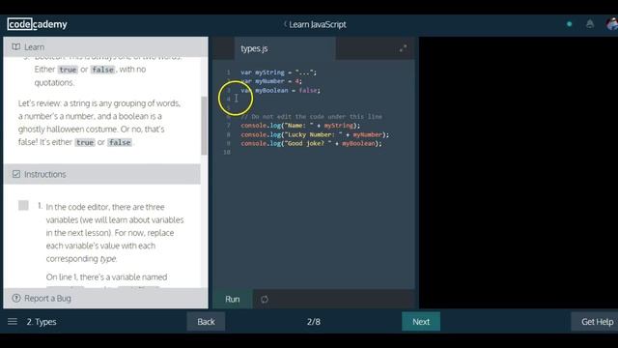This screenshot has width=618, height=348.
Task: Click the 'Let's review' paragraph text
Action: coord(99,123)
